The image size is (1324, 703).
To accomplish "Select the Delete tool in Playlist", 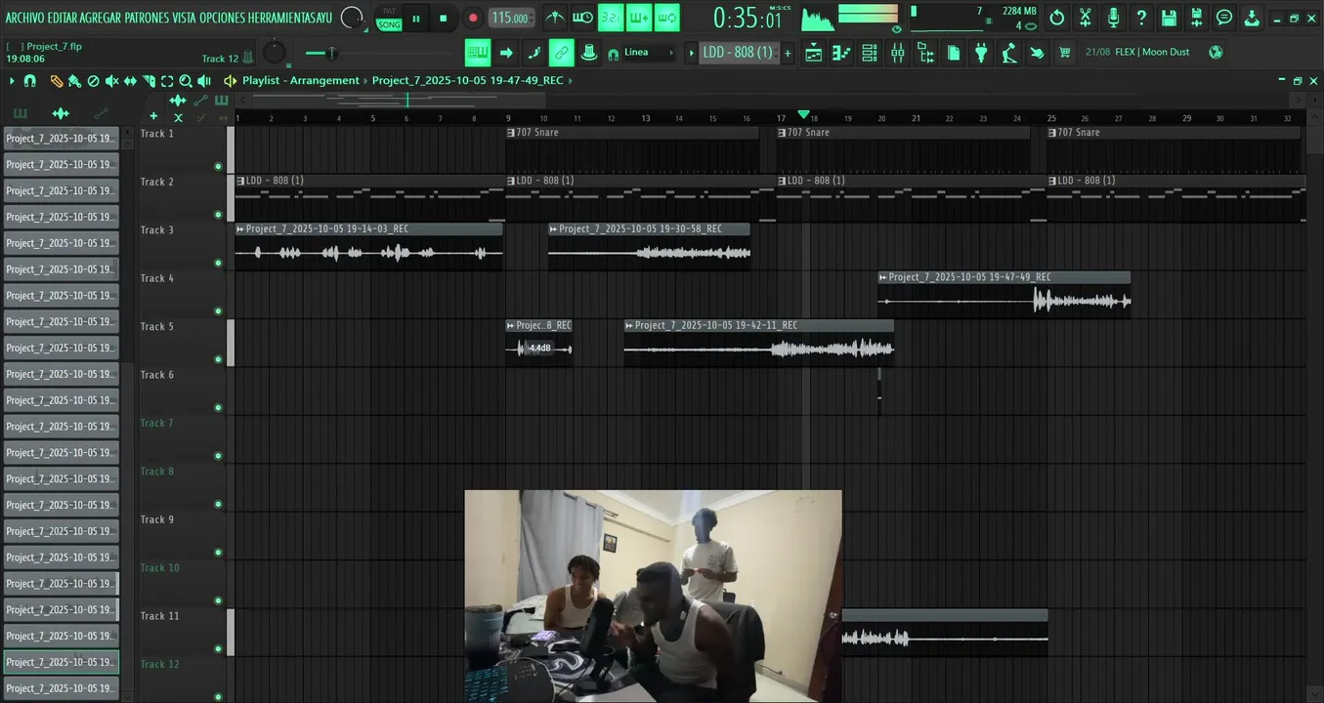I will [93, 81].
